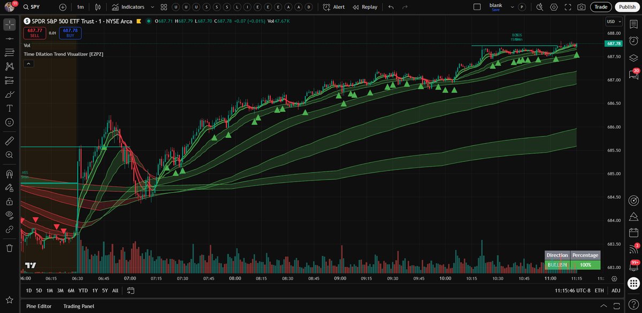Open the USD currency dropdown
This screenshot has height=313, width=642.
613,21
